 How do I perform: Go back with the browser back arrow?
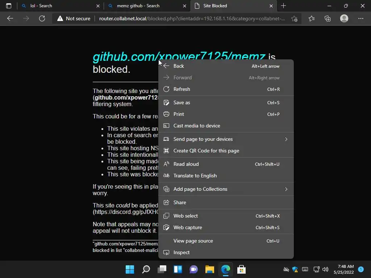pyautogui.click(x=10, y=18)
